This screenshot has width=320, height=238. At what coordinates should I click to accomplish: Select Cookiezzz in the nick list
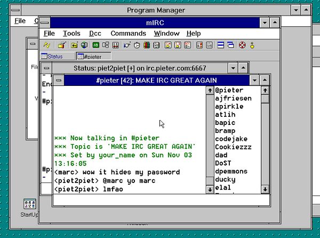pyautogui.click(x=233, y=147)
